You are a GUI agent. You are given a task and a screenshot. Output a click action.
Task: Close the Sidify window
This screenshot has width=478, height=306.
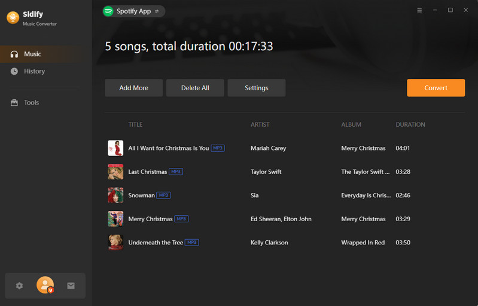tap(466, 10)
